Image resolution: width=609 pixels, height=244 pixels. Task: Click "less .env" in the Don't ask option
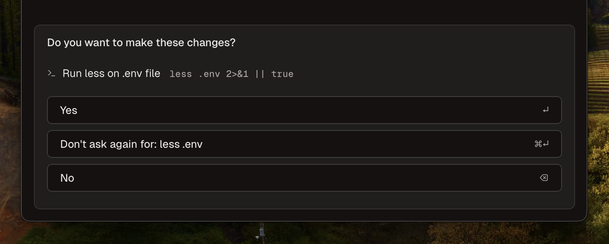point(181,144)
